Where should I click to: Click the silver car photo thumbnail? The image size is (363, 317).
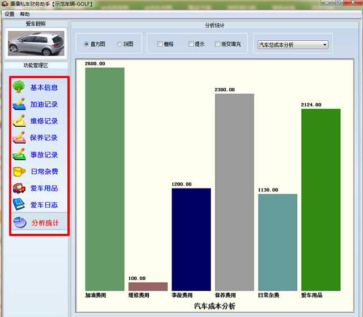click(x=36, y=44)
